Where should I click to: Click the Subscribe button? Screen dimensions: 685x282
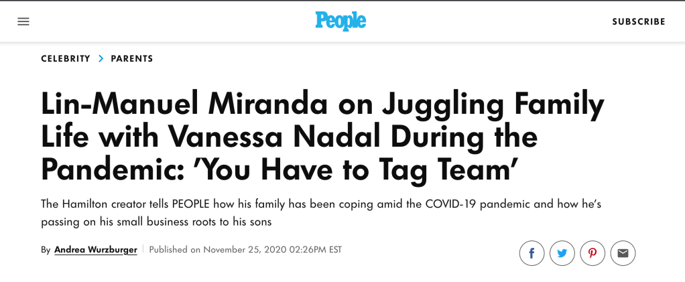point(639,21)
